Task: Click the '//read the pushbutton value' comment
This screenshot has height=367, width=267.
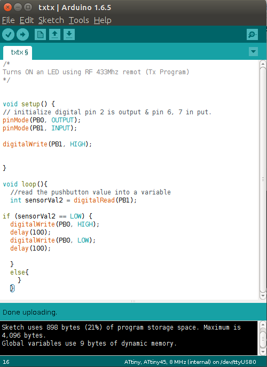Action: (90, 192)
